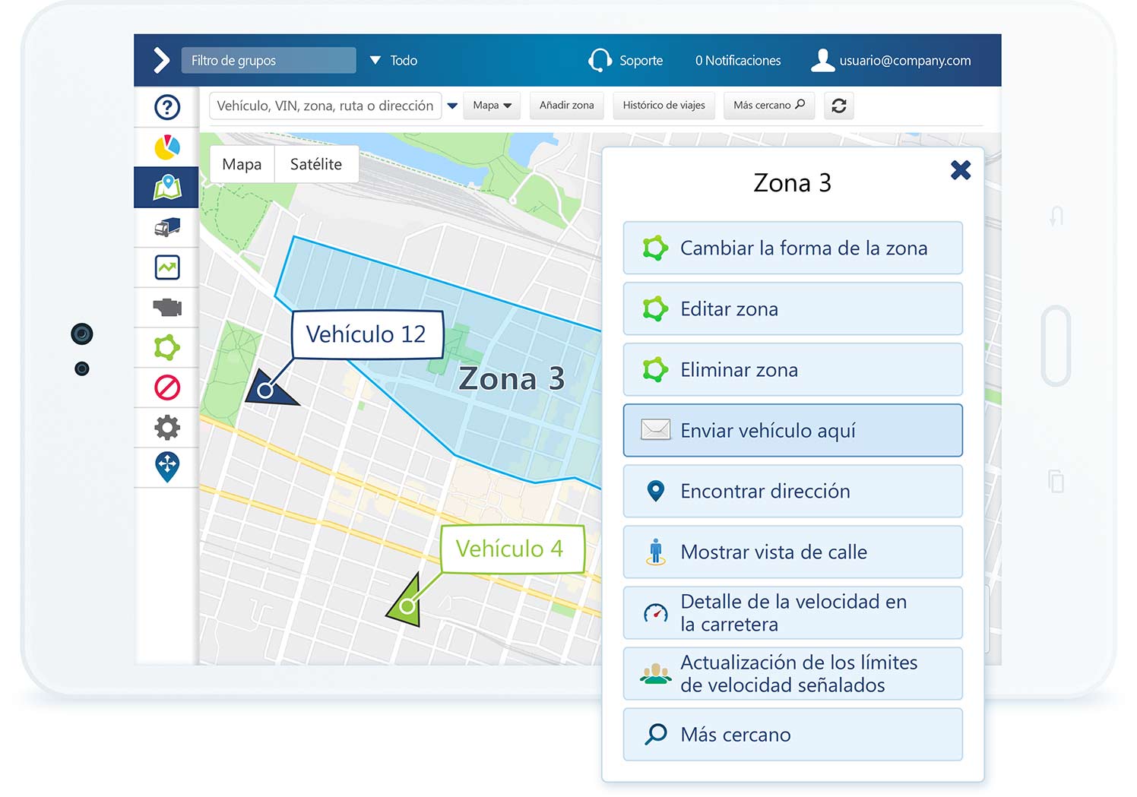
Task: Click the polygon icon beside Cambiar la forma
Action: (655, 248)
